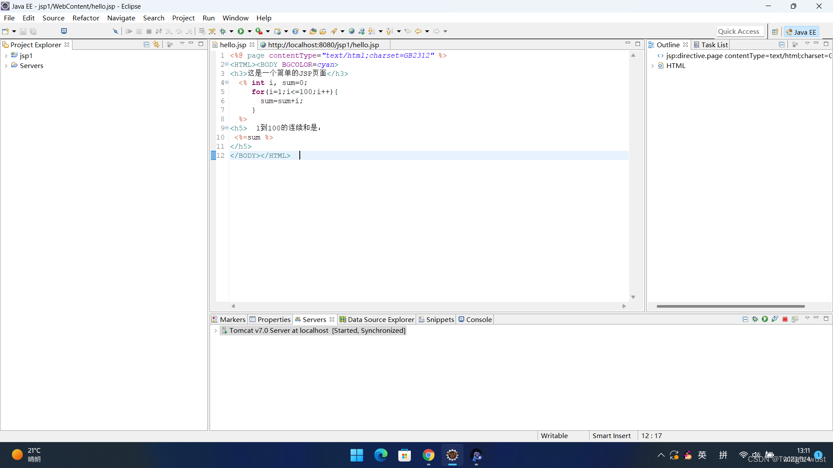
Task: Select the Java EE perspective button
Action: (801, 32)
